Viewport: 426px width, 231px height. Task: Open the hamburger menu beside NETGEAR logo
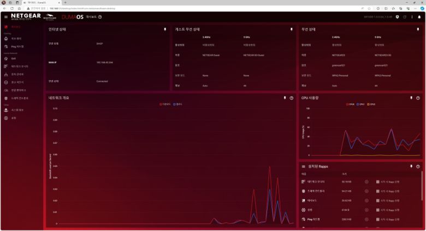(x=6, y=17)
